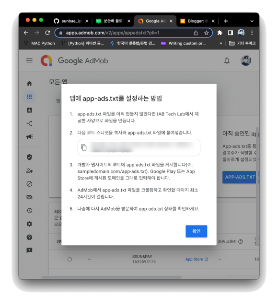Open Chrome extensions puzzle icon

click(x=220, y=33)
